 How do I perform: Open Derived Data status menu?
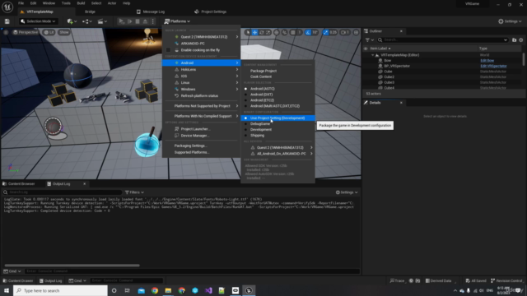pos(439,280)
